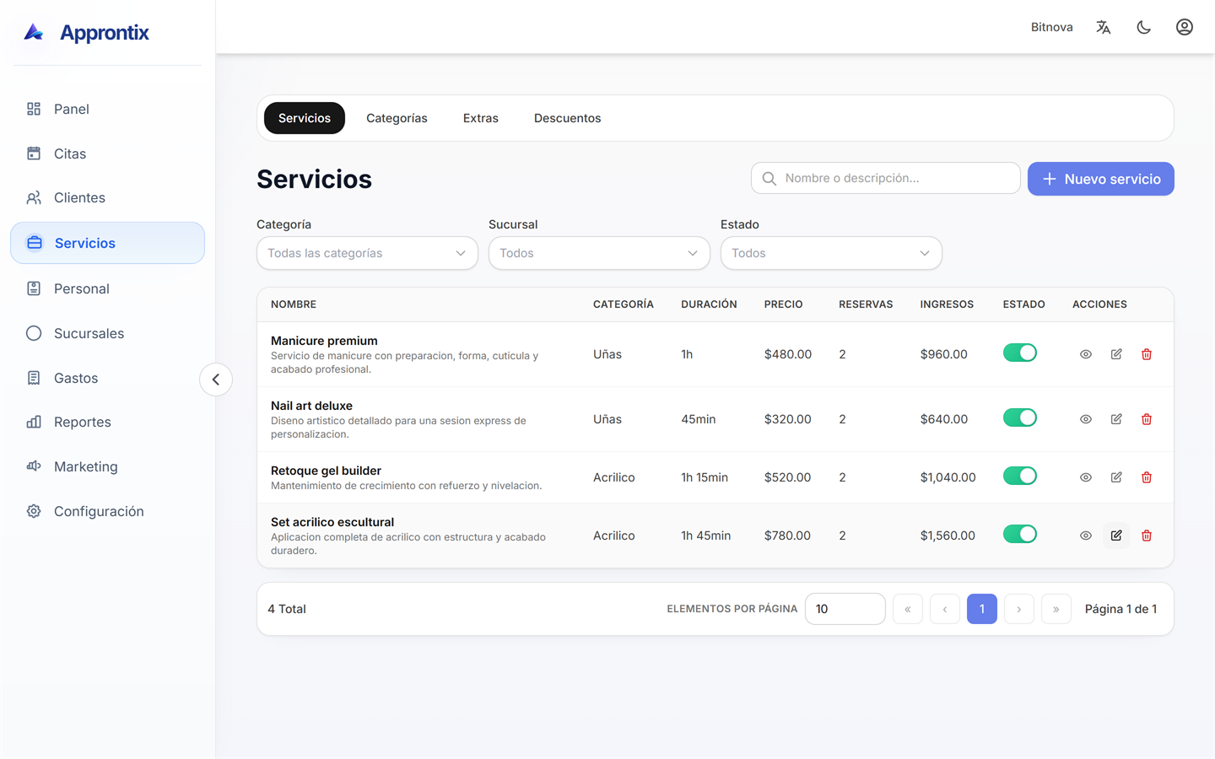Screen dimensions: 1215x759
Task: Delete Set acrilico escultural service
Action: pos(1147,536)
